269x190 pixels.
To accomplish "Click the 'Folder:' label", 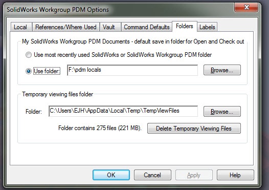I will tap(34, 112).
